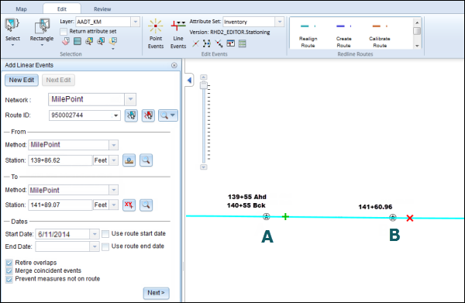465x303 pixels.
Task: Open the End Date picker dropdown
Action: point(95,246)
